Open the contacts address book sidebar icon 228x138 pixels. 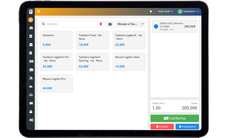31,36
